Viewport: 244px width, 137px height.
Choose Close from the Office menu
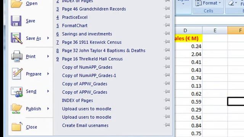tap(31, 127)
